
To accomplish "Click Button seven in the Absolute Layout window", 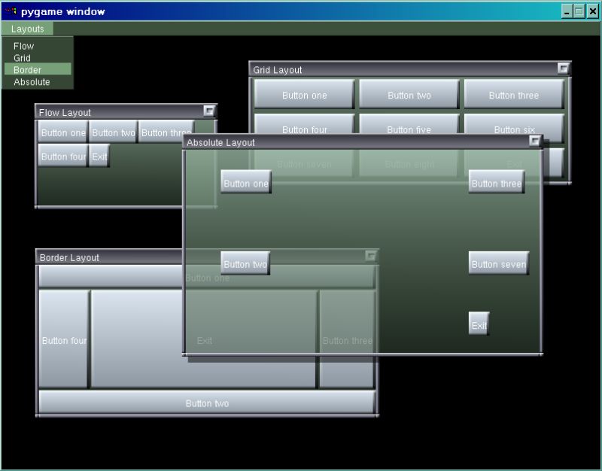I will click(498, 263).
